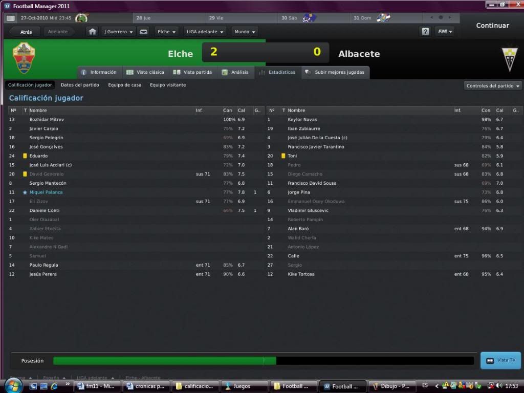Screen dimensions: 524x393
Task: Click Eduardo's yellow card icon
Action: click(25, 156)
